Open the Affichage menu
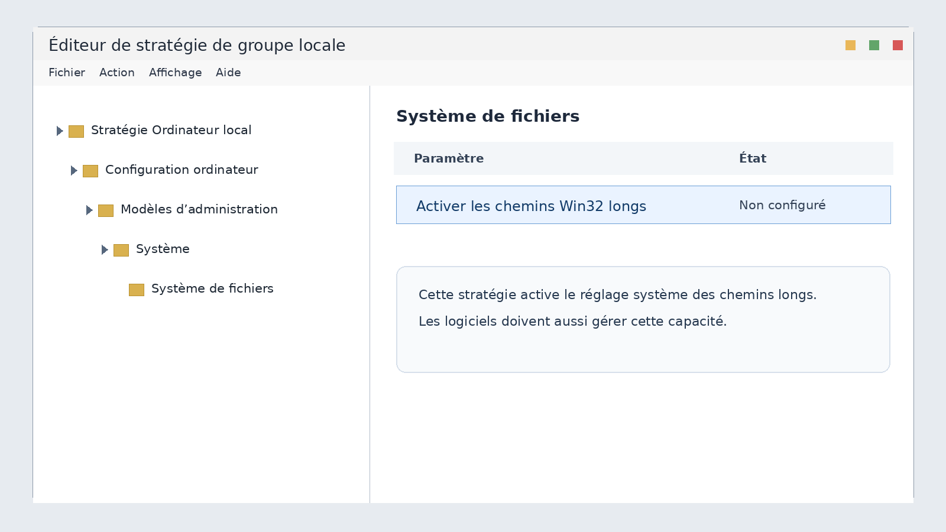 coord(175,73)
